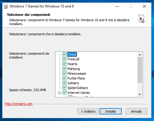
Task: Uncheck Purble Place checkbox
Action: (64, 78)
